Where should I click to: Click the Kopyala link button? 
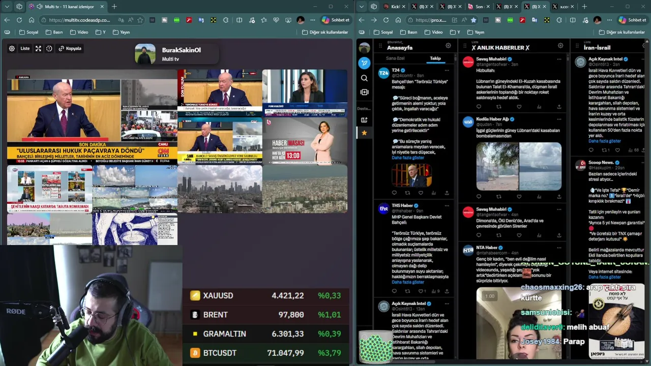[x=70, y=48]
